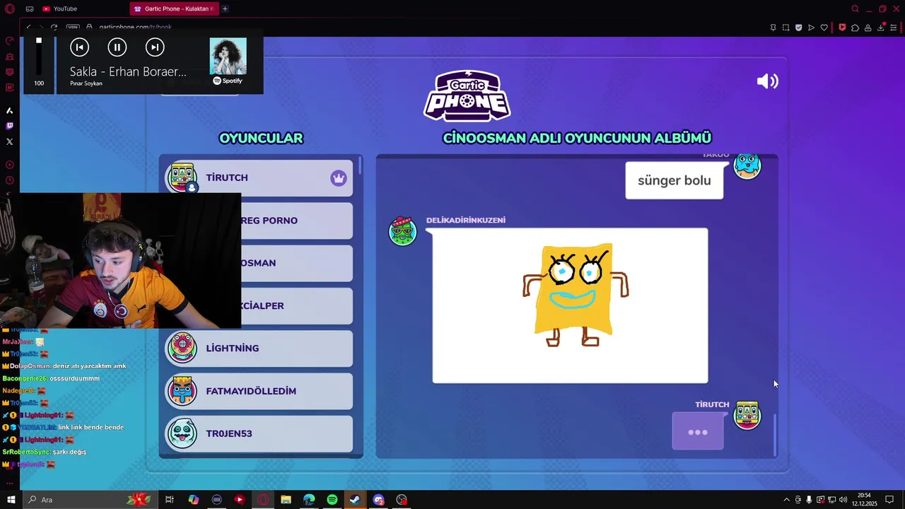Take a snapshot with the capture icon
This screenshot has height=509, width=905.
[786, 28]
